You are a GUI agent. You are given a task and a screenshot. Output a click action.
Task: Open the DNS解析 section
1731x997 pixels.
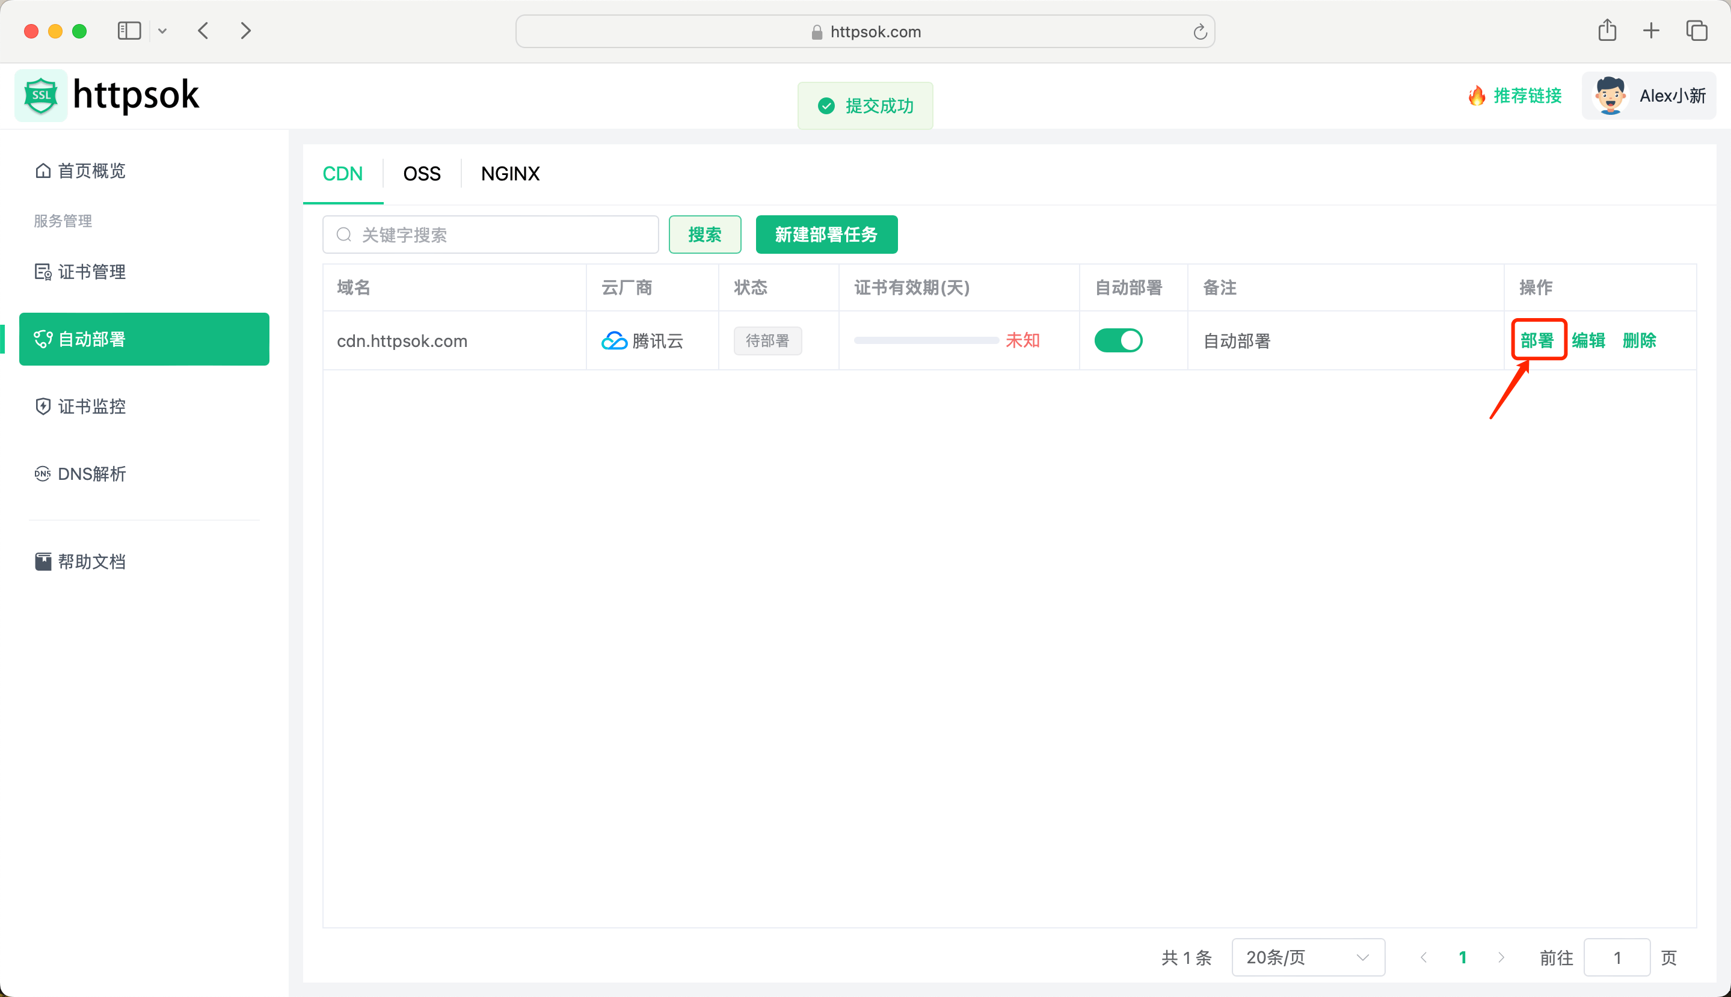[90, 474]
